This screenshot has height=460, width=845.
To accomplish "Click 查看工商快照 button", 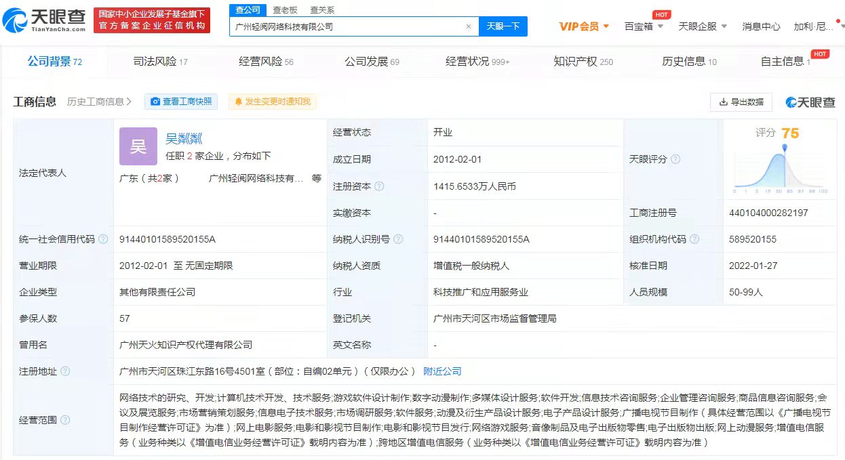I will point(180,102).
